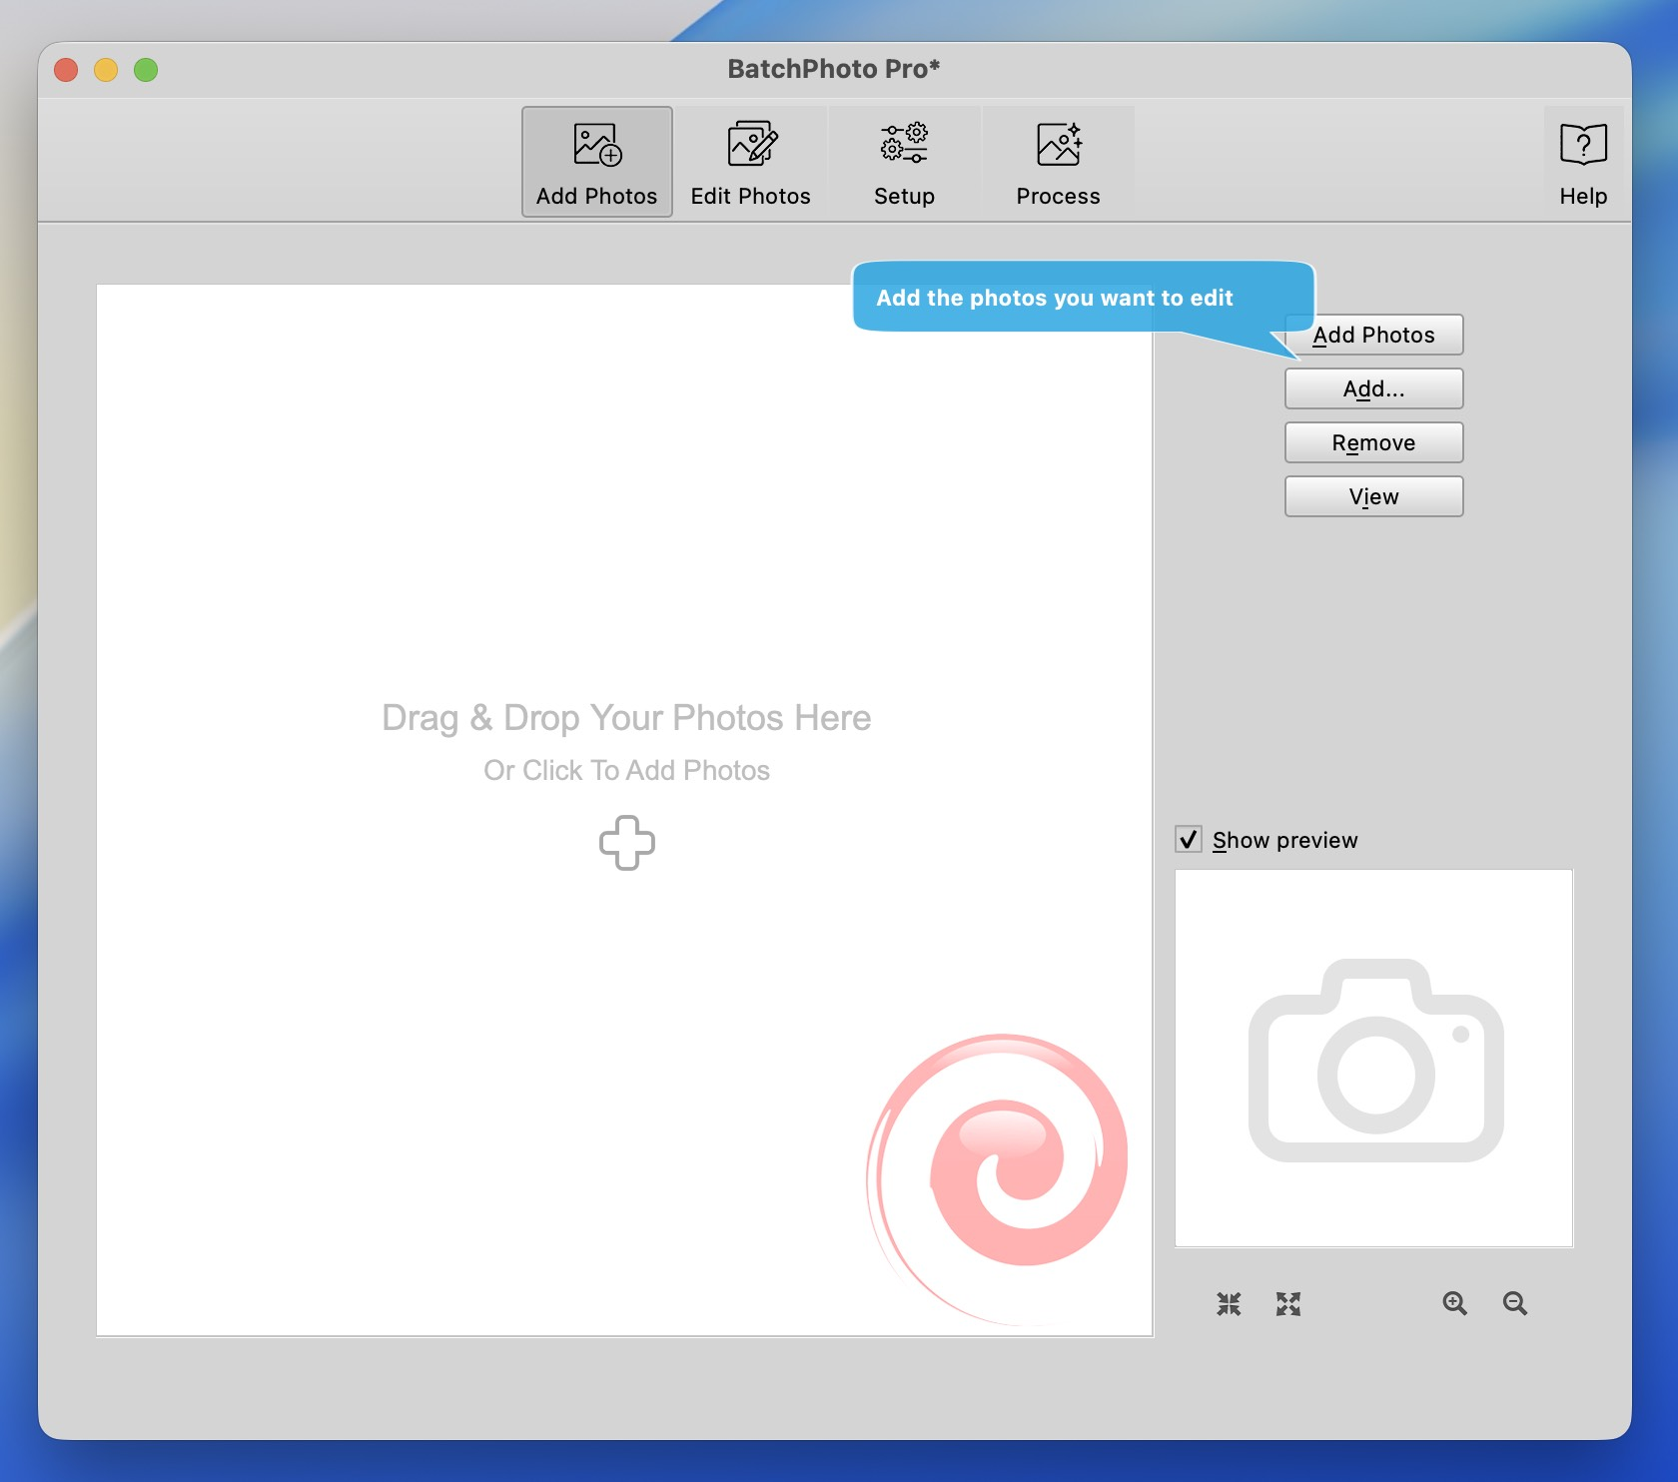Zoom in on the preview
The width and height of the screenshot is (1678, 1482).
pyautogui.click(x=1454, y=1303)
